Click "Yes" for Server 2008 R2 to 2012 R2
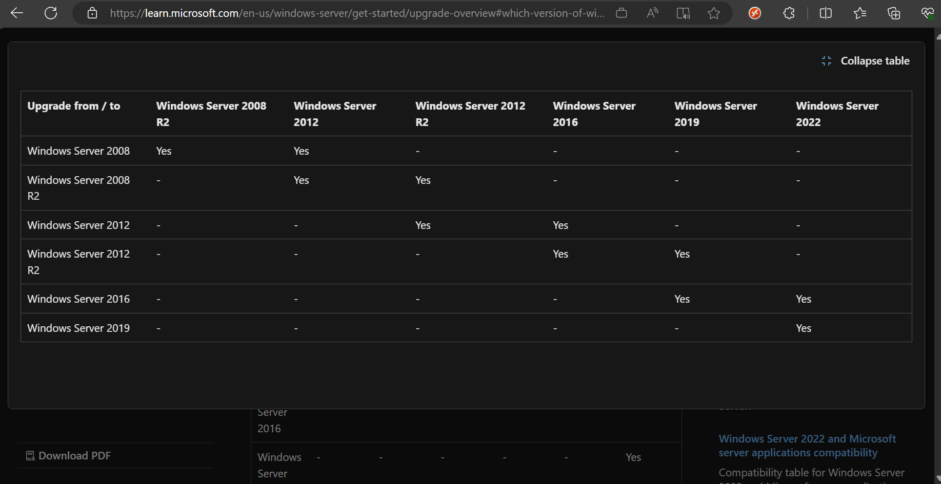Image resolution: width=941 pixels, height=484 pixels. point(423,180)
